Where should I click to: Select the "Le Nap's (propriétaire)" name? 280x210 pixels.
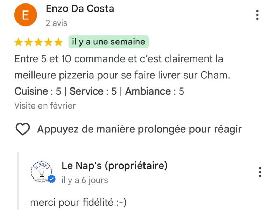pyautogui.click(x=114, y=166)
